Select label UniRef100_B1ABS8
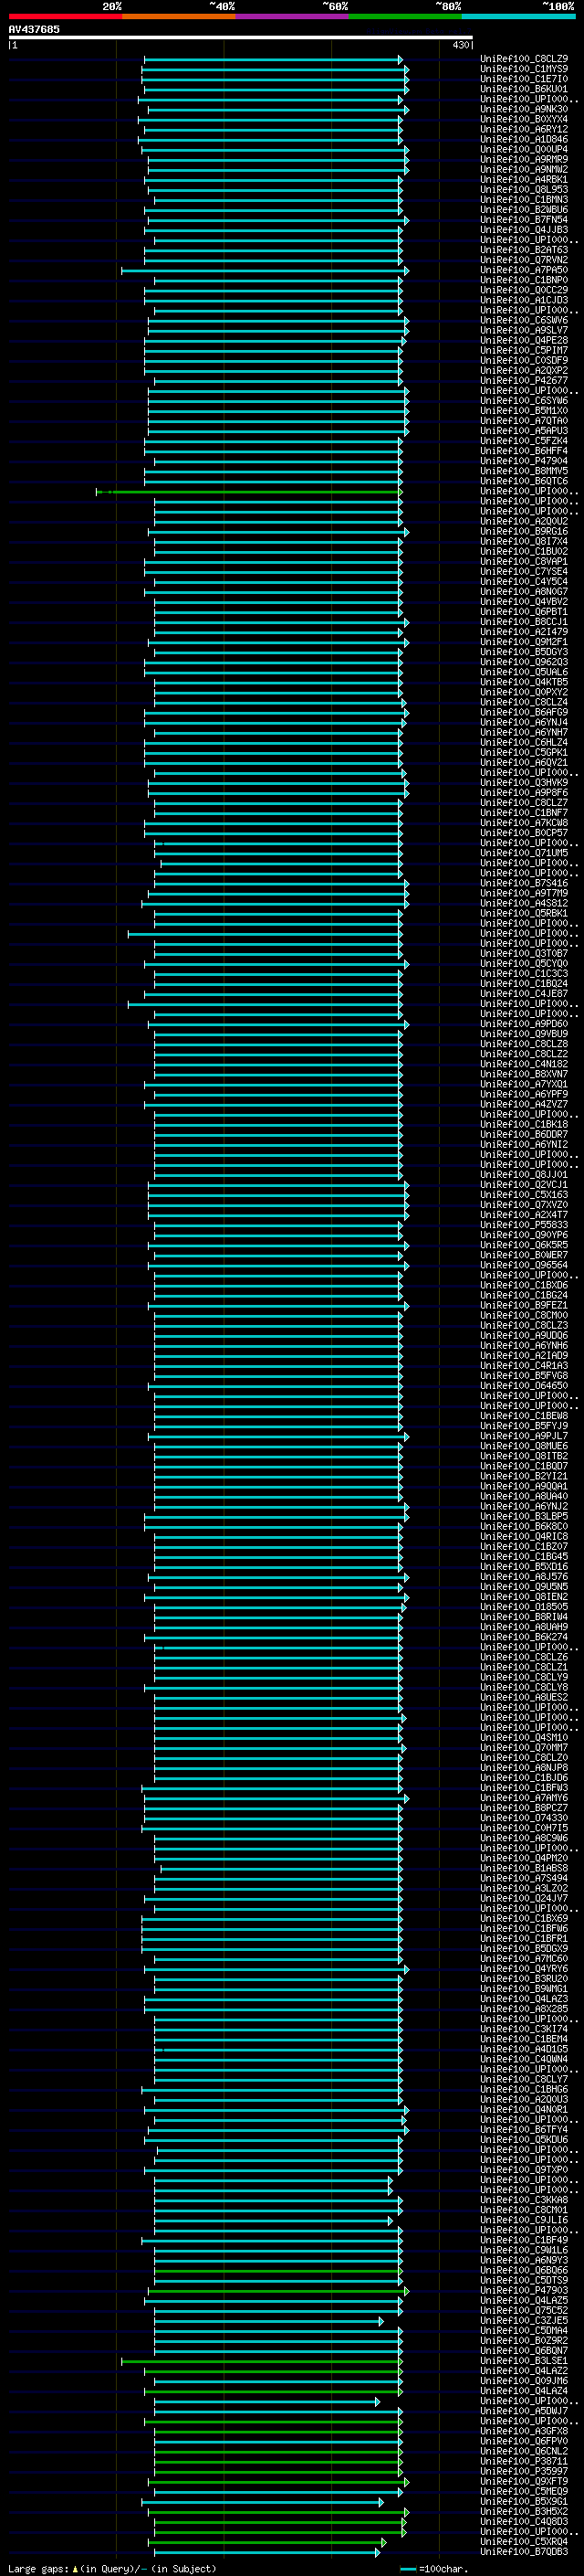This screenshot has height=2576, width=584. (x=524, y=1868)
